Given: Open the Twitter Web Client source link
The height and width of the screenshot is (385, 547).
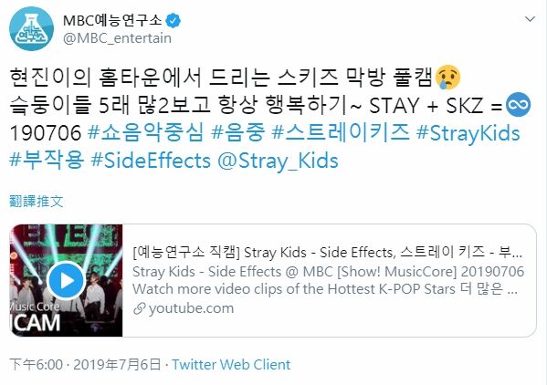Looking at the screenshot, I should [x=231, y=364].
